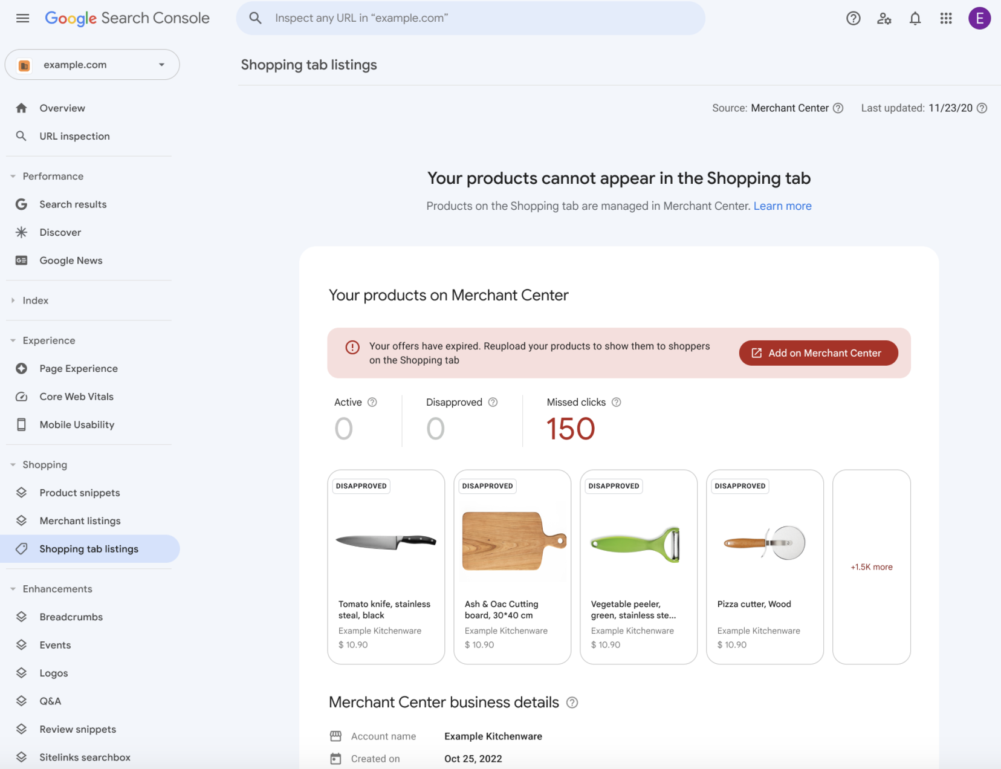Click the Account name store icon
1001x769 pixels.
(336, 736)
